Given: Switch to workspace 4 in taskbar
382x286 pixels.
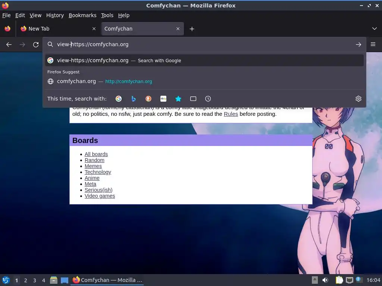Looking at the screenshot, I should pyautogui.click(x=44, y=280).
